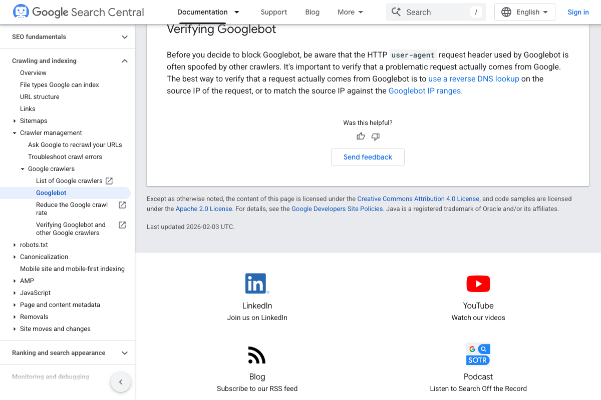Collapse the side navigation with arrow button
Screen dimensions: 601x400
click(x=121, y=382)
